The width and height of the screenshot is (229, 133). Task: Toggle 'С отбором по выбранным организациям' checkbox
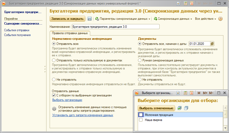coord(54,95)
